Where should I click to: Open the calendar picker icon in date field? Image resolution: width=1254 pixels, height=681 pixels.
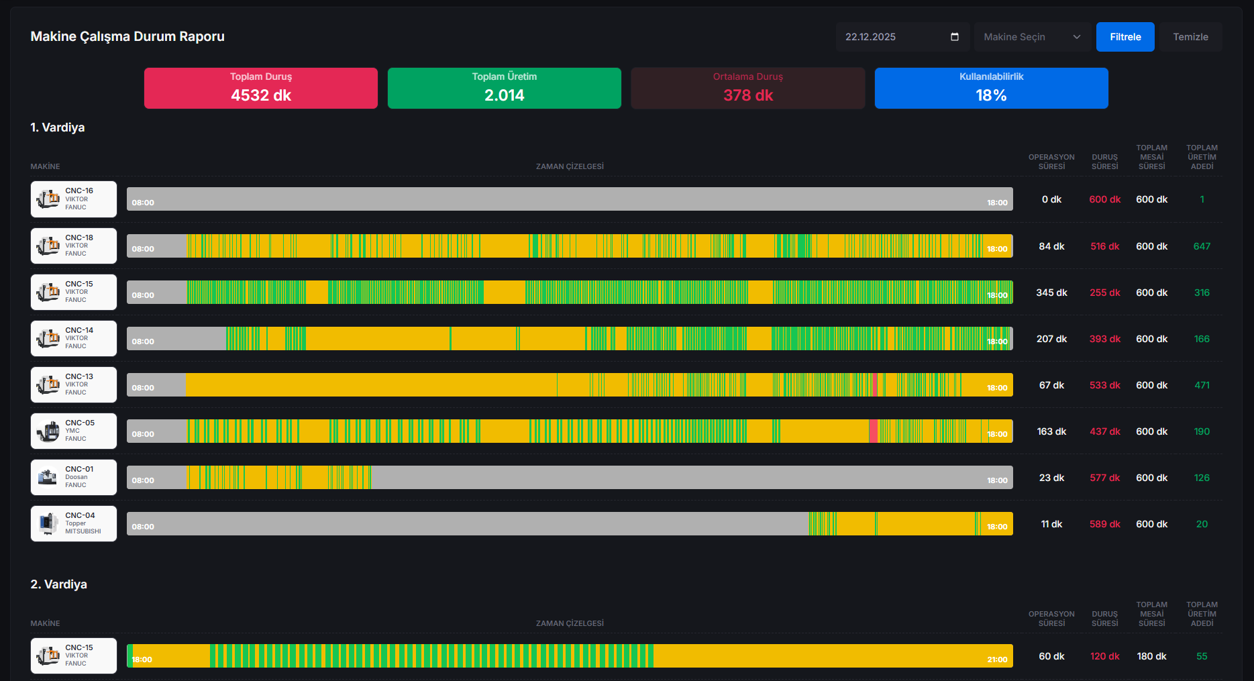(954, 37)
